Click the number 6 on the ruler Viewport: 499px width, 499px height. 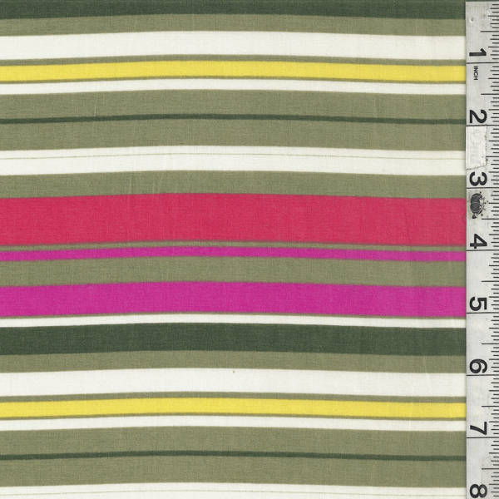pos(478,367)
